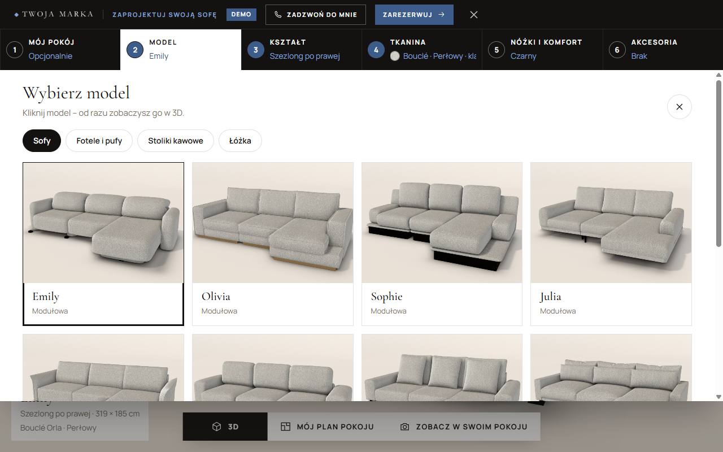Switch to the Nóżki i komfort step

click(542, 50)
